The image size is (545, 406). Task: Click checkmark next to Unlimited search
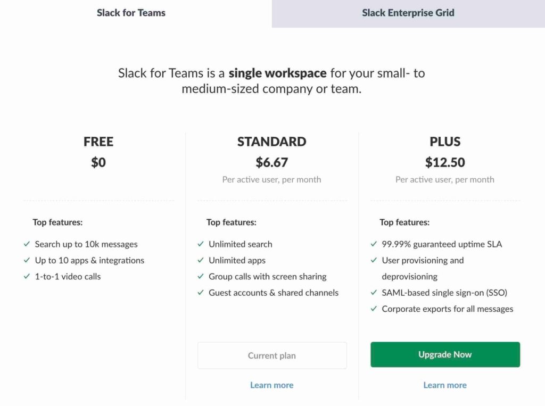[200, 244]
